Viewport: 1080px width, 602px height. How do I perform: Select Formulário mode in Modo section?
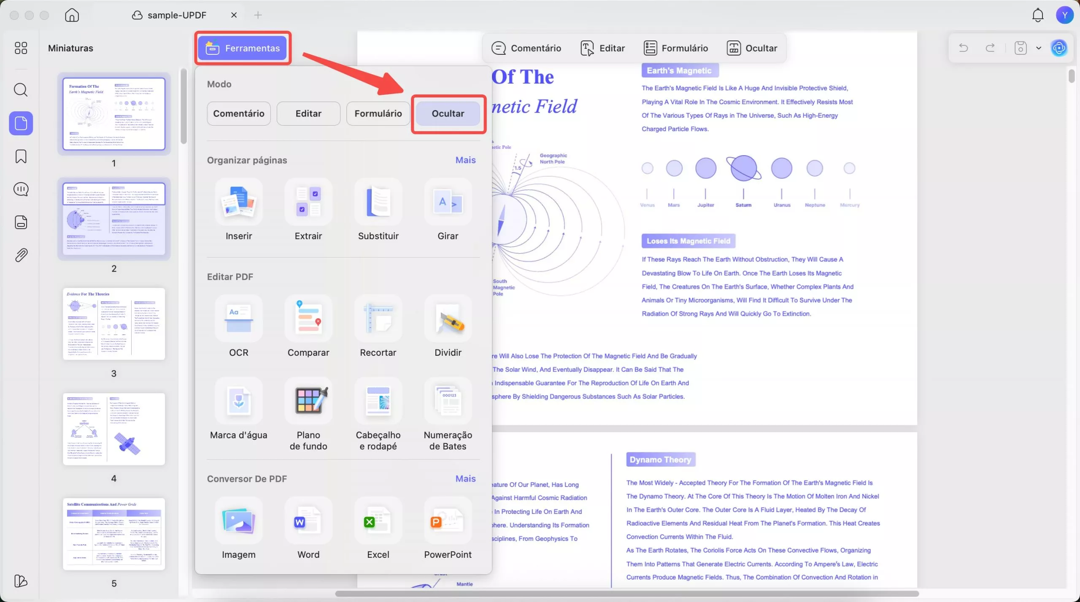pyautogui.click(x=378, y=113)
